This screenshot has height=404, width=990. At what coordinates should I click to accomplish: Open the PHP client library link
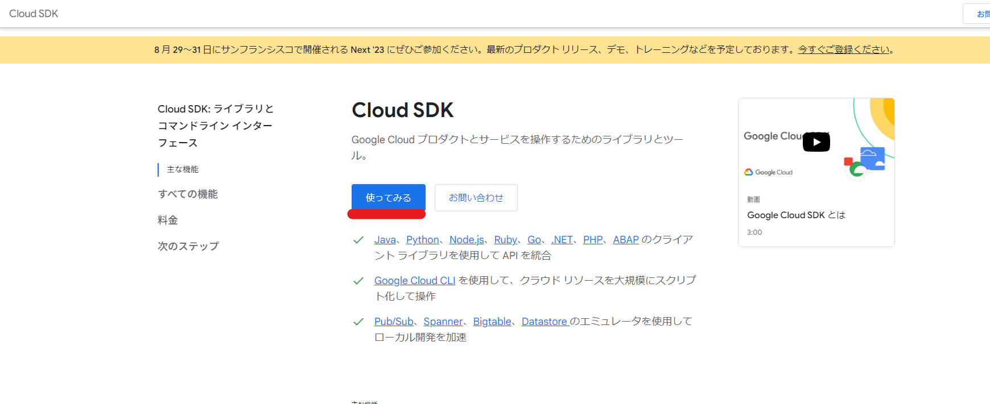(x=593, y=240)
